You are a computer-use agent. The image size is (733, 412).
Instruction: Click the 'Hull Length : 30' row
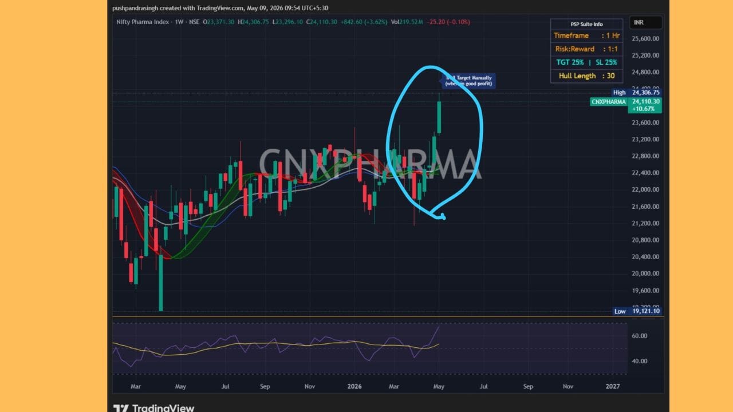coord(586,76)
